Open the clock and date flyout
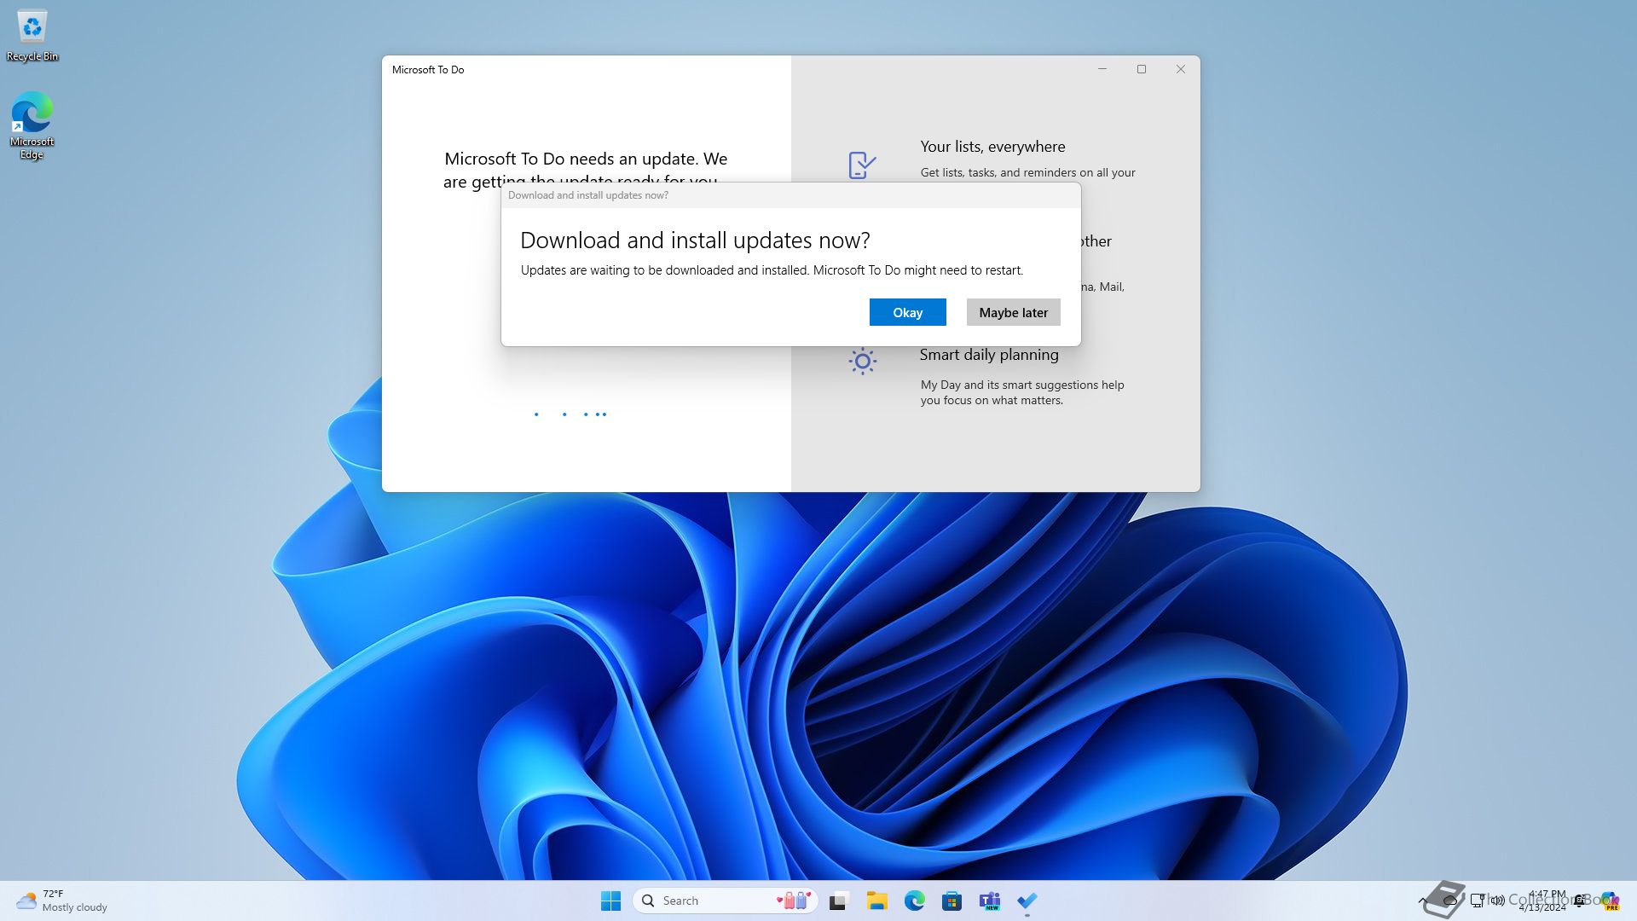1637x921 pixels. coord(1542,901)
